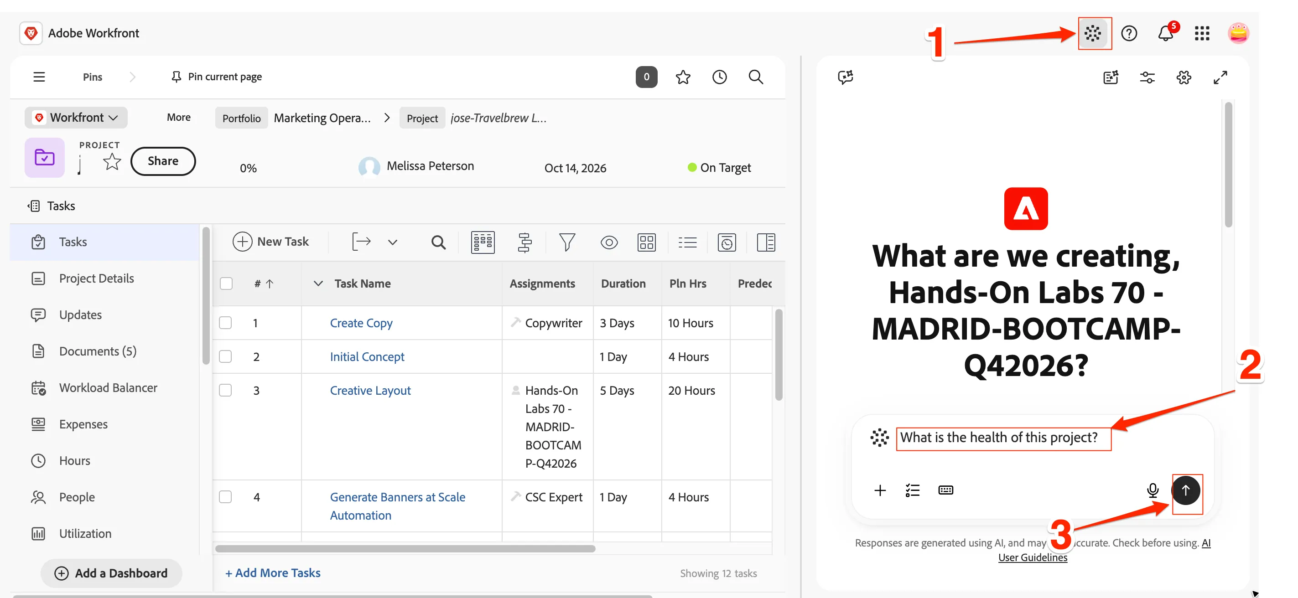Click the Share button
Image resolution: width=1298 pixels, height=598 pixels.
click(x=163, y=161)
